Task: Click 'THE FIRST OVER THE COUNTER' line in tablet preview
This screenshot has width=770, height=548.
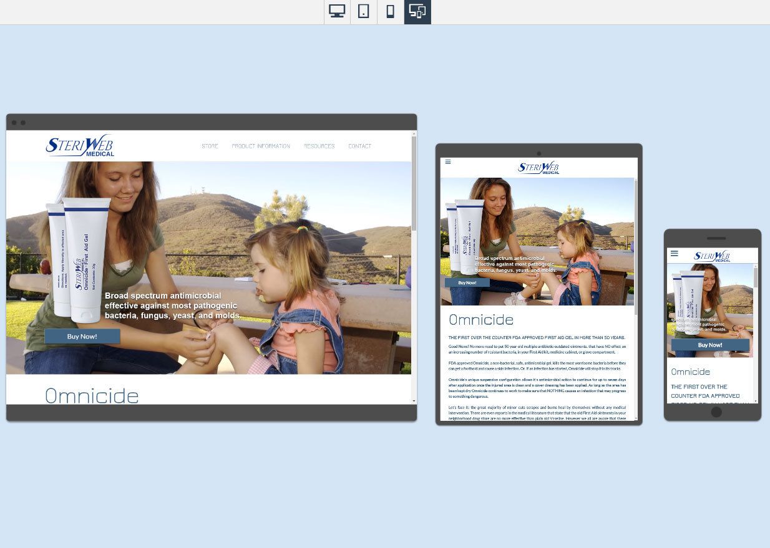Action: [x=537, y=337]
